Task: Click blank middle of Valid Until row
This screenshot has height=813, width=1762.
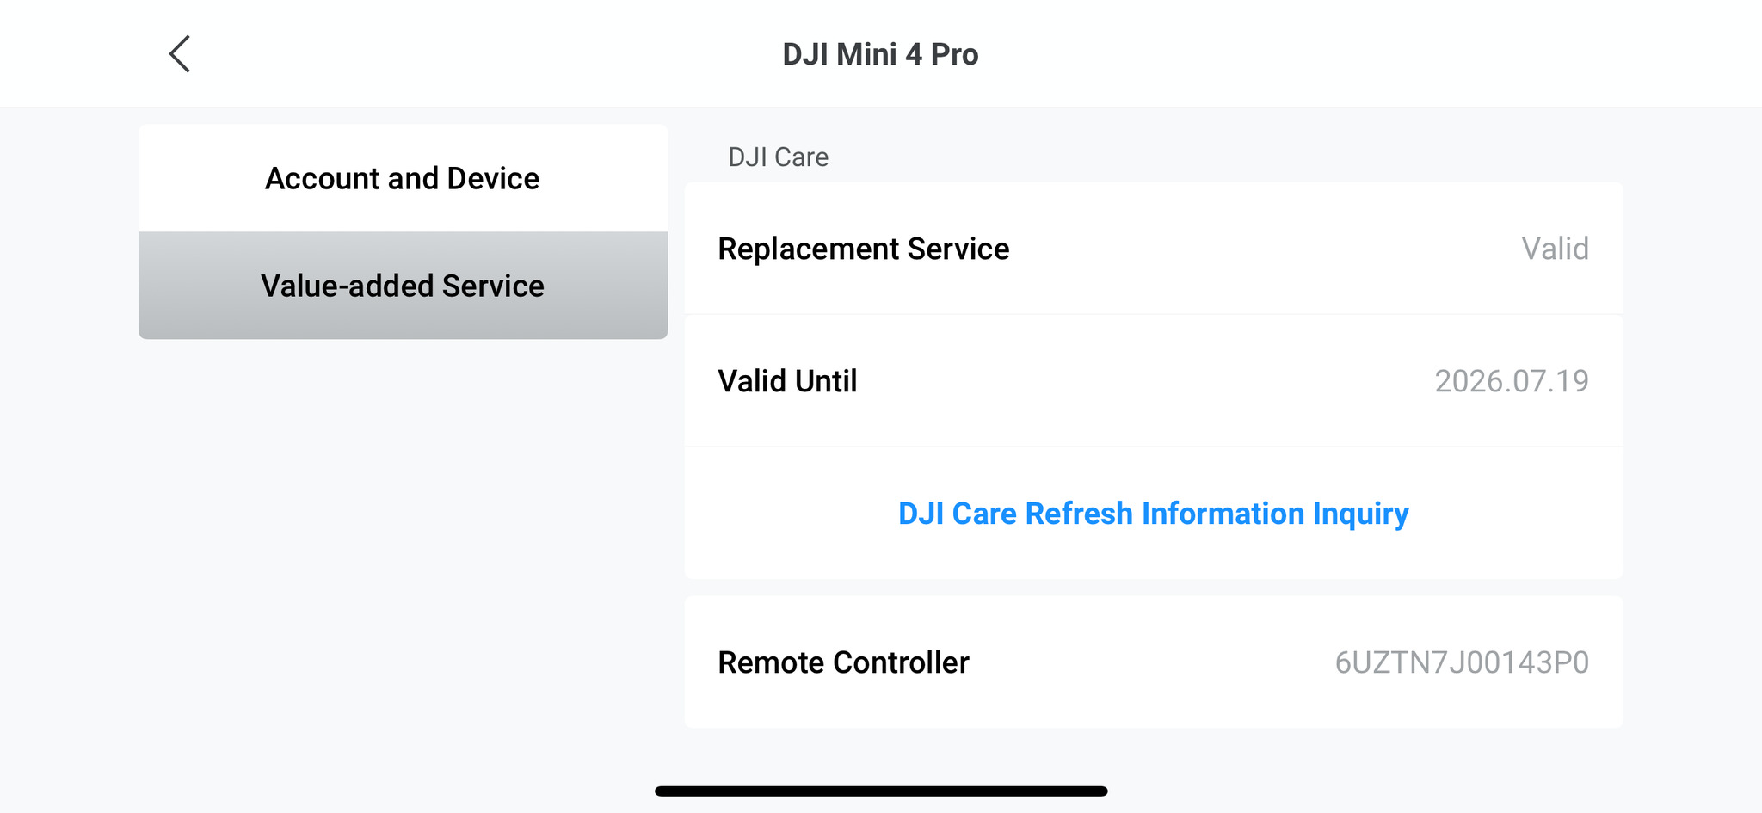Action: (x=1144, y=381)
